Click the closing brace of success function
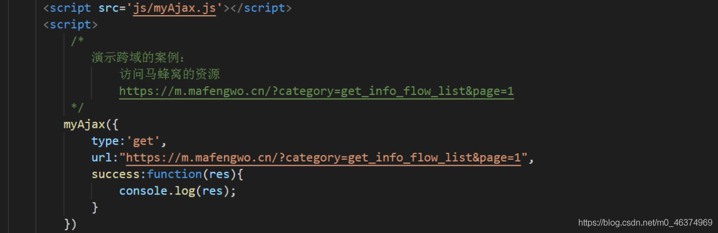The height and width of the screenshot is (233, 718). (95, 207)
